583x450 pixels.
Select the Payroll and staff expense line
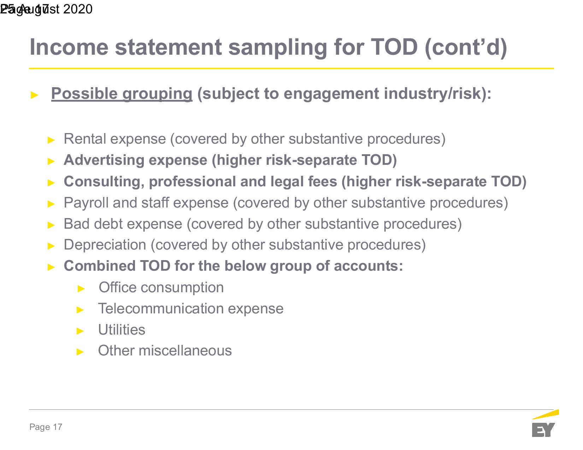click(286, 203)
